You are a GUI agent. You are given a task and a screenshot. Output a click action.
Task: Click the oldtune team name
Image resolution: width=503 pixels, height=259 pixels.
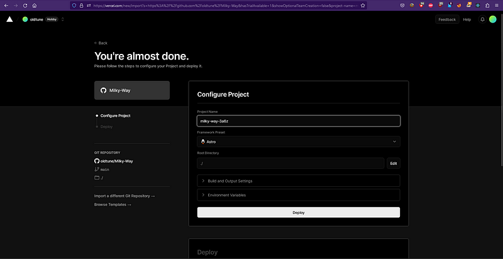click(36, 19)
